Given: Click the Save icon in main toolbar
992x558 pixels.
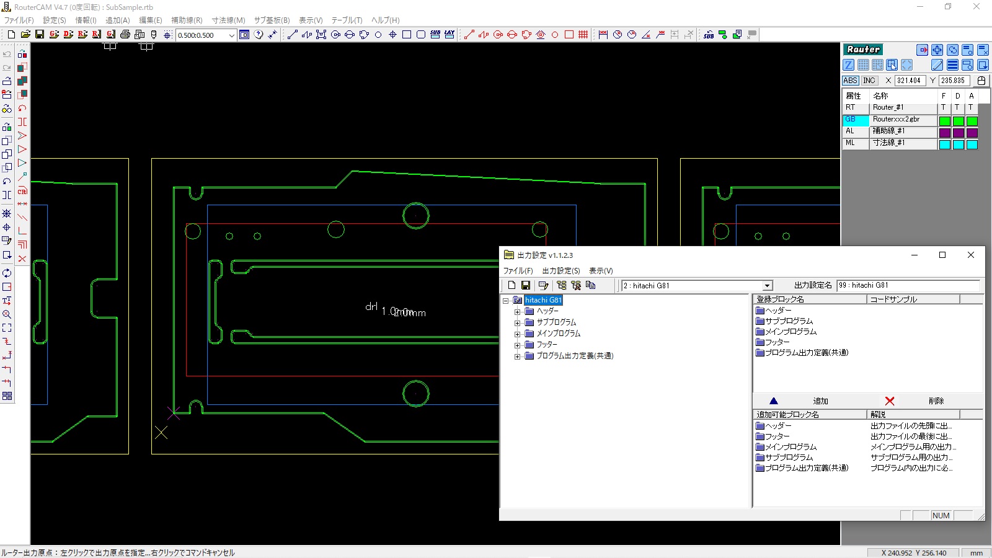Looking at the screenshot, I should tap(40, 35).
